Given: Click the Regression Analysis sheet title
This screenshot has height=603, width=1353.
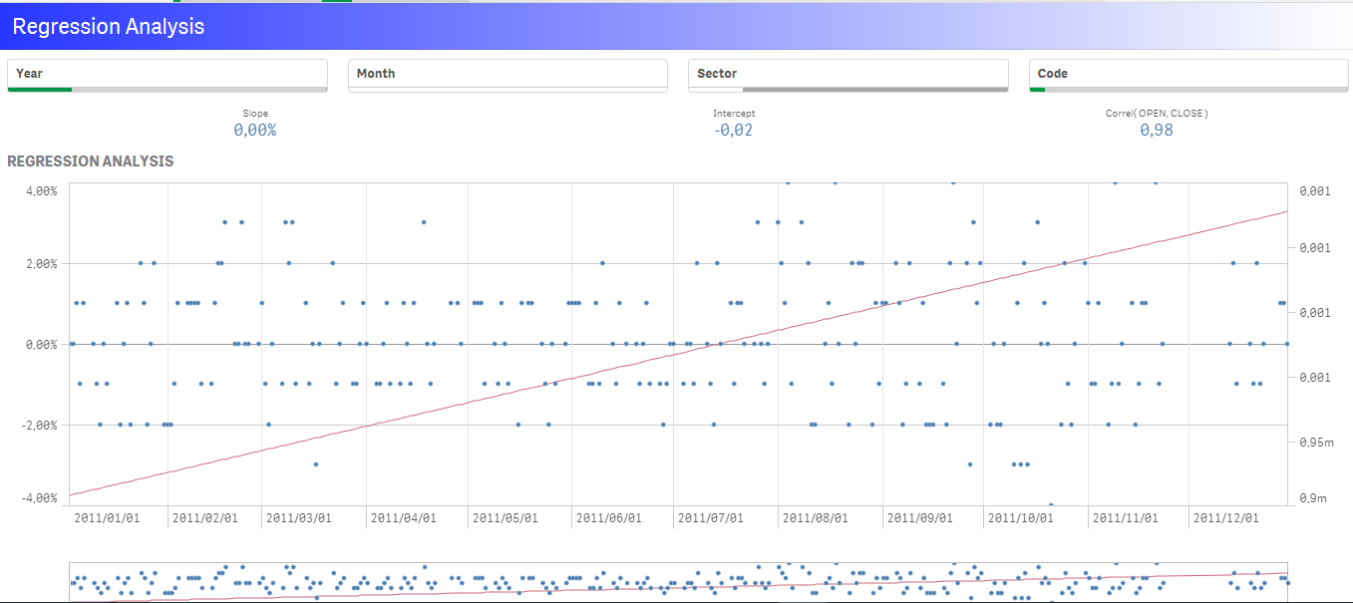Looking at the screenshot, I should tap(109, 27).
